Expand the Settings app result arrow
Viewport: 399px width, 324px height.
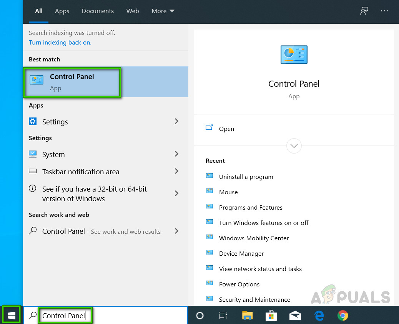[176, 121]
